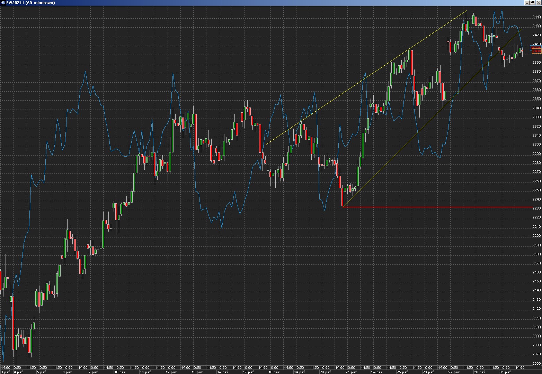
Task: Click the '28 paź' date label
Action: [x=480, y=372]
